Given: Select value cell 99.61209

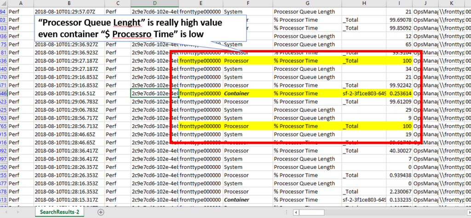Looking at the screenshot, I should point(399,102).
